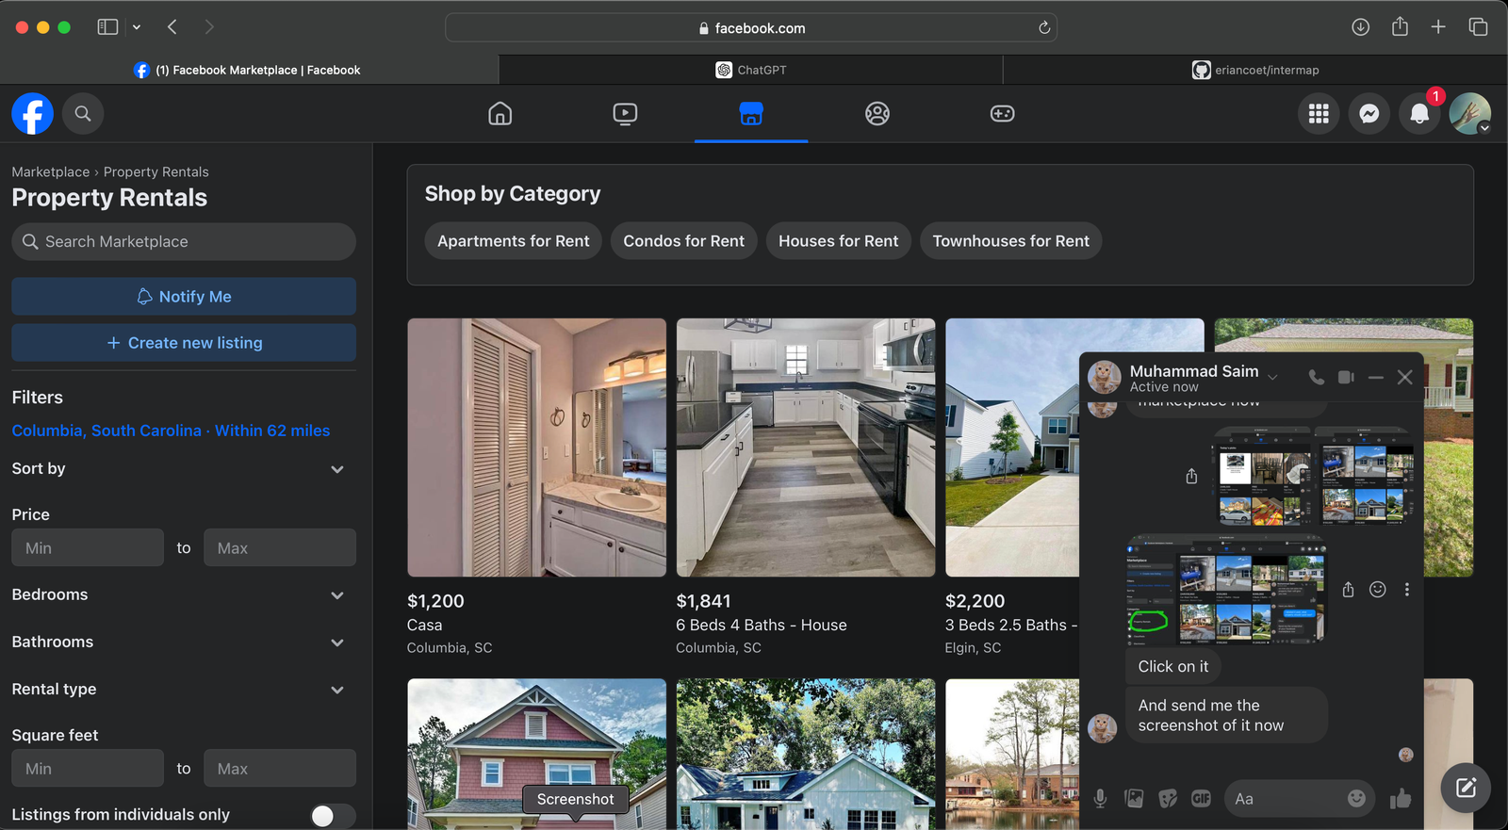Click the Price Min field
1508x830 pixels.
pos(88,547)
